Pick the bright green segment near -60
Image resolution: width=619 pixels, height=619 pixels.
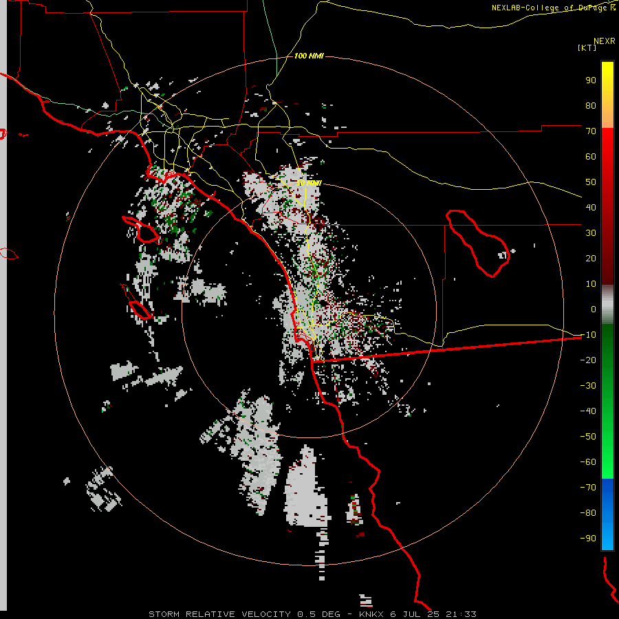(x=607, y=464)
